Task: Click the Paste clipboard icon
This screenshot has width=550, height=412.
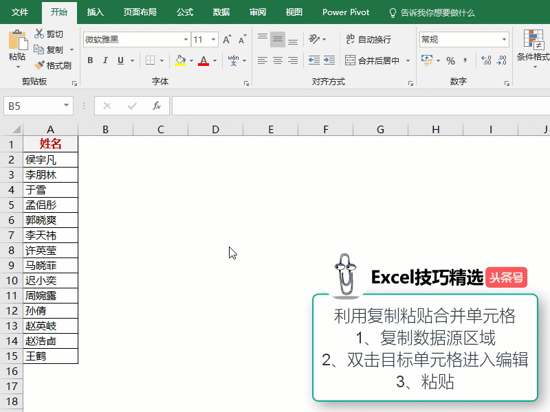Action: click(x=17, y=41)
